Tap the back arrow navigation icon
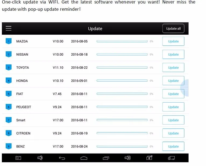The height and width of the screenshot is (166, 206). [x=62, y=158]
